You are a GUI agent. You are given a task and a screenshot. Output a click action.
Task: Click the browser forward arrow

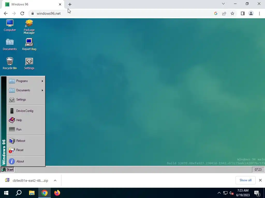[14, 13]
